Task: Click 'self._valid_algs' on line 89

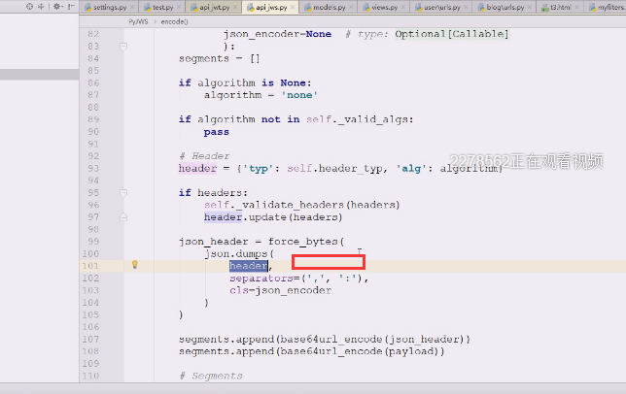Action: tap(357, 119)
